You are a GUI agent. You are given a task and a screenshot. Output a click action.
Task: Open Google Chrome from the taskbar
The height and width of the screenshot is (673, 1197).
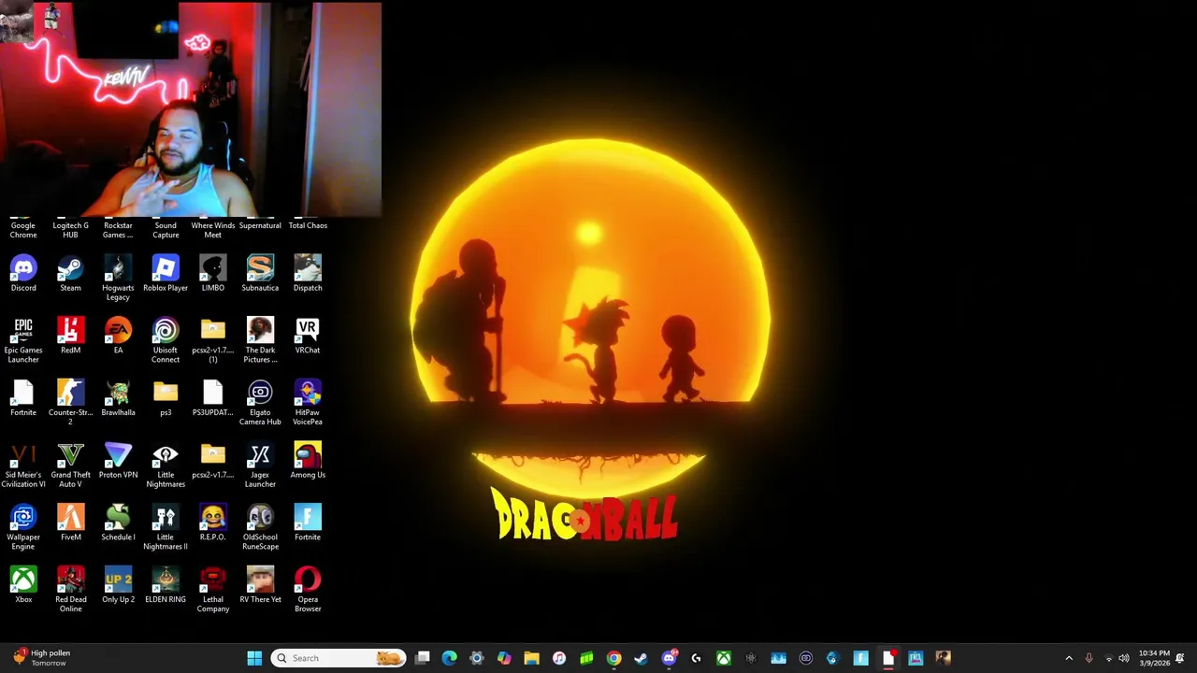[x=613, y=658]
